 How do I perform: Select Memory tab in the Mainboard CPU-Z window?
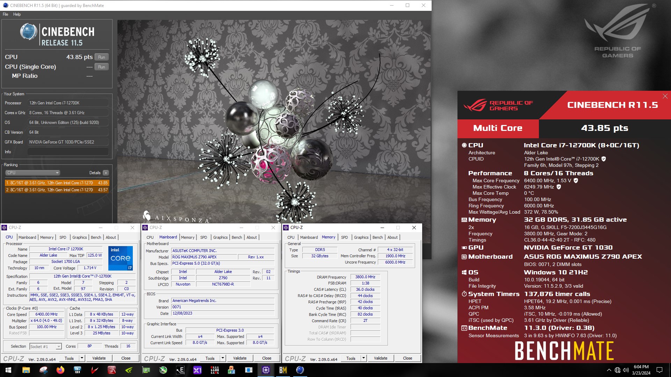pyautogui.click(x=188, y=237)
